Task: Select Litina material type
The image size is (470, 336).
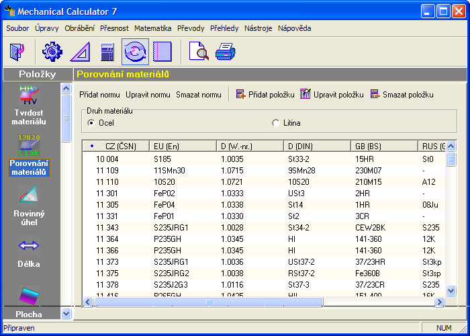Action: click(x=286, y=123)
